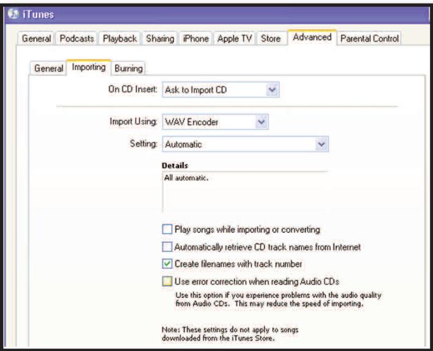This screenshot has height=351, width=433.
Task: Select the iPhone tab
Action: 195,38
